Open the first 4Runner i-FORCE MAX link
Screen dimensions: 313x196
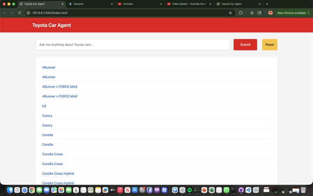click(60, 87)
